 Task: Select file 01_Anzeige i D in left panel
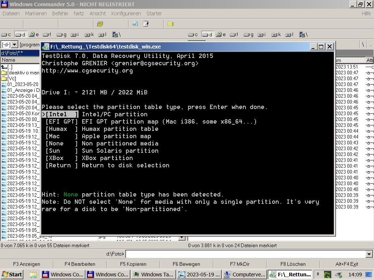(20, 90)
